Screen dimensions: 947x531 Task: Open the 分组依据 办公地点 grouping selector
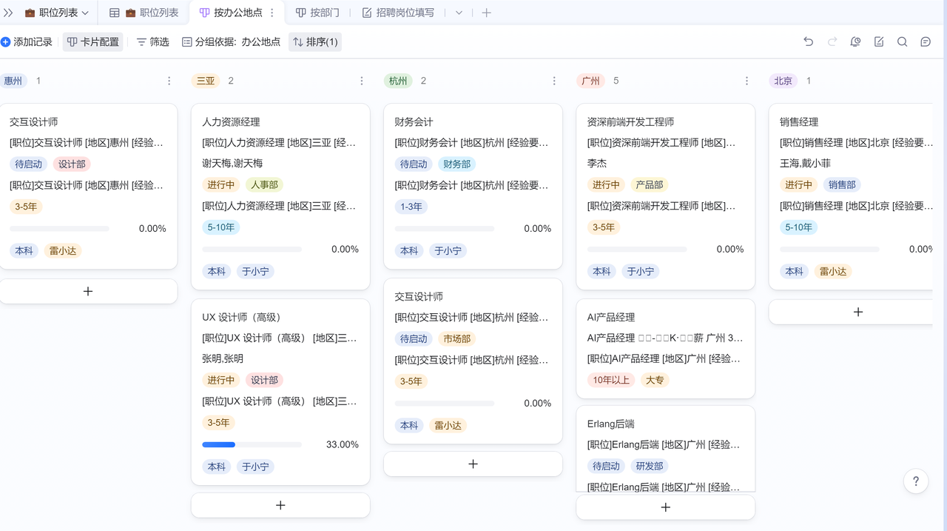[231, 42]
